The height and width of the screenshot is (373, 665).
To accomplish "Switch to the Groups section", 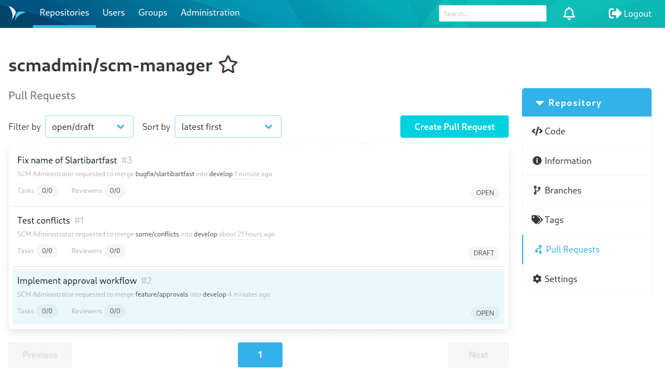I will (x=152, y=12).
